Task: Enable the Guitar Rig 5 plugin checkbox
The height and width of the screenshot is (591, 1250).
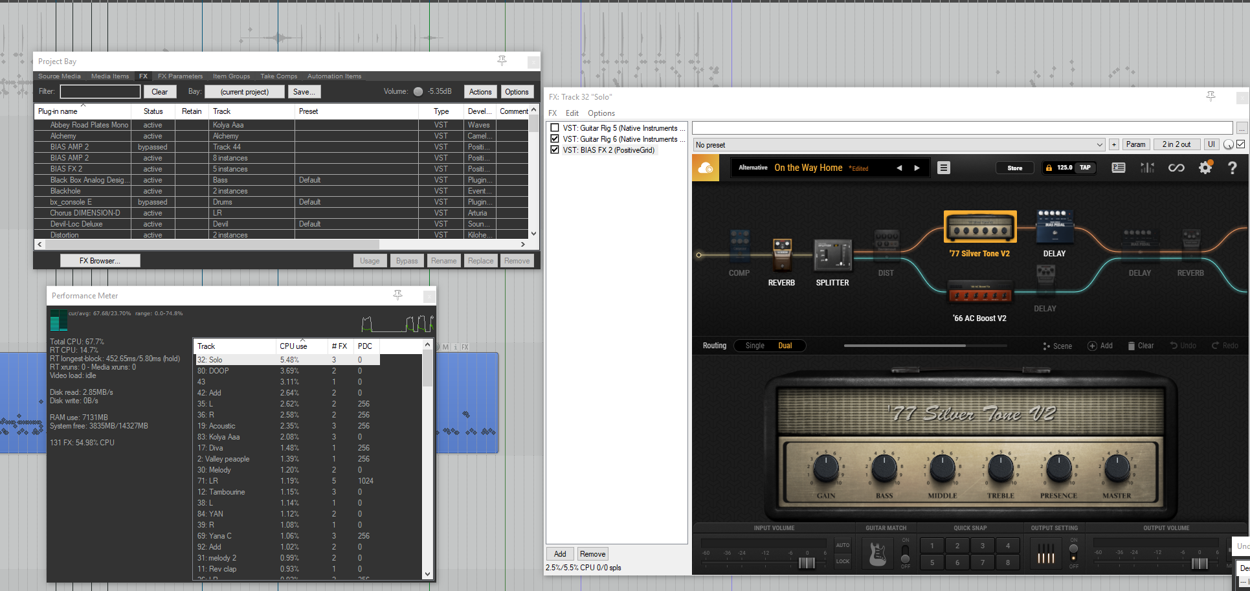Action: coord(555,128)
